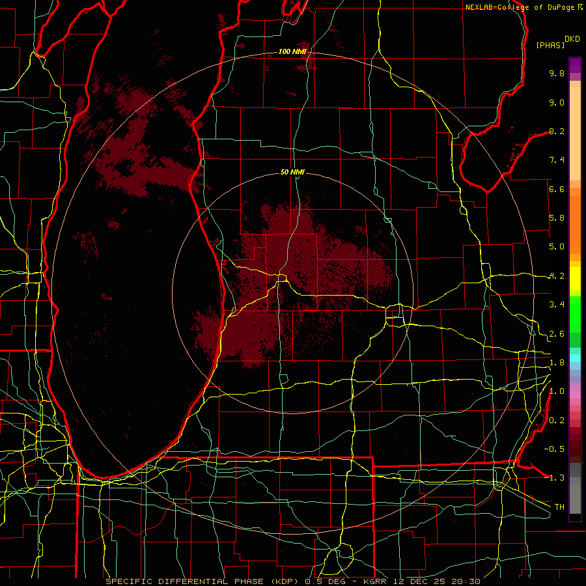
Task: Click the 100 NMI range ring label
Action: click(x=292, y=51)
